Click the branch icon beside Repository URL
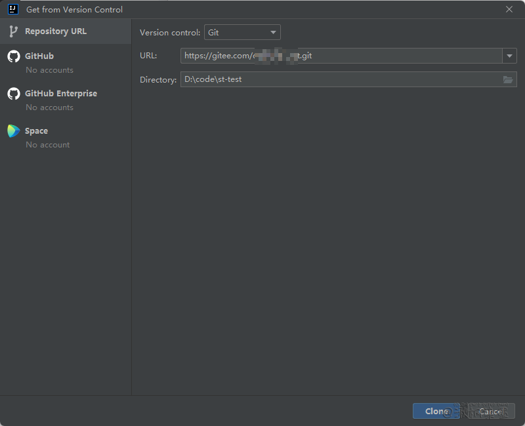 [x=13, y=31]
